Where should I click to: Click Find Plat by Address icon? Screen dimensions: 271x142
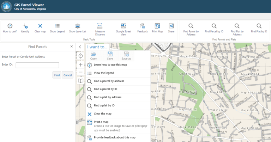237,26
